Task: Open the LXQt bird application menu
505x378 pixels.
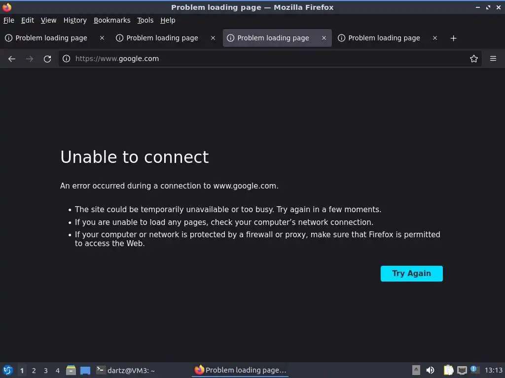Action: coord(8,370)
